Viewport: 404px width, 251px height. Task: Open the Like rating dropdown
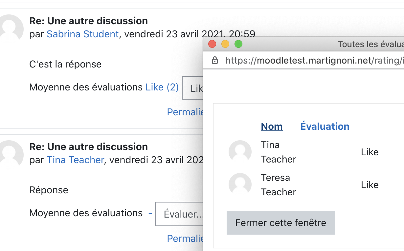193,88
